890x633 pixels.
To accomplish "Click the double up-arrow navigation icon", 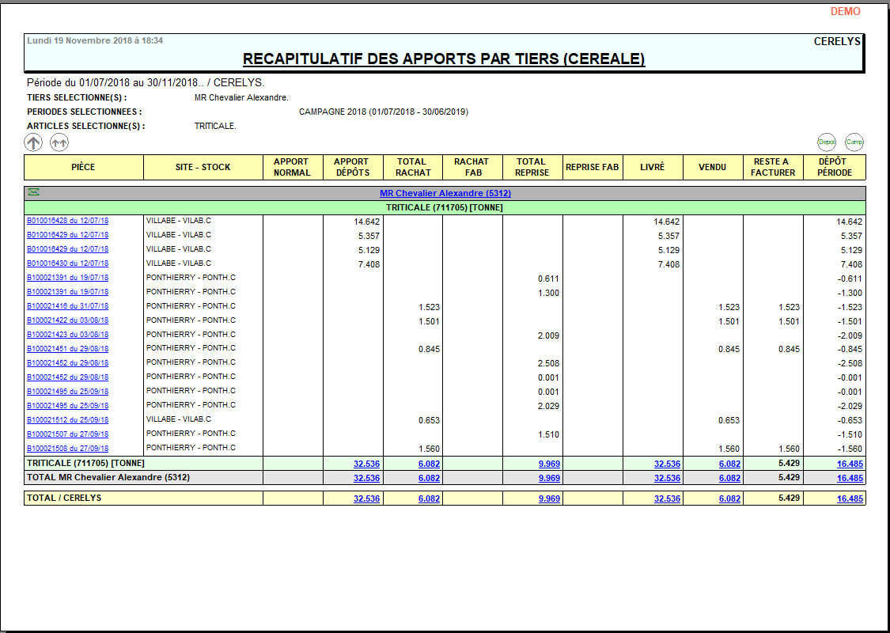I will coord(59,142).
